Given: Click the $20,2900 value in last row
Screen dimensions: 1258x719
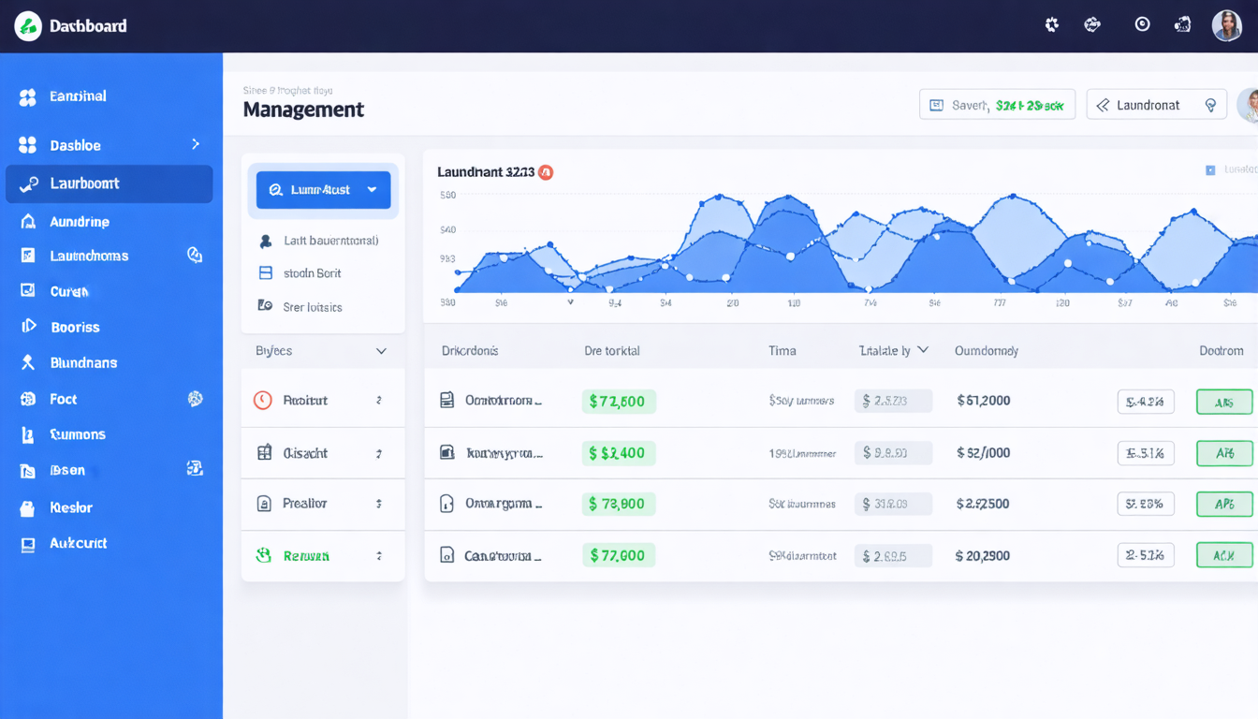Looking at the screenshot, I should click(x=982, y=555).
